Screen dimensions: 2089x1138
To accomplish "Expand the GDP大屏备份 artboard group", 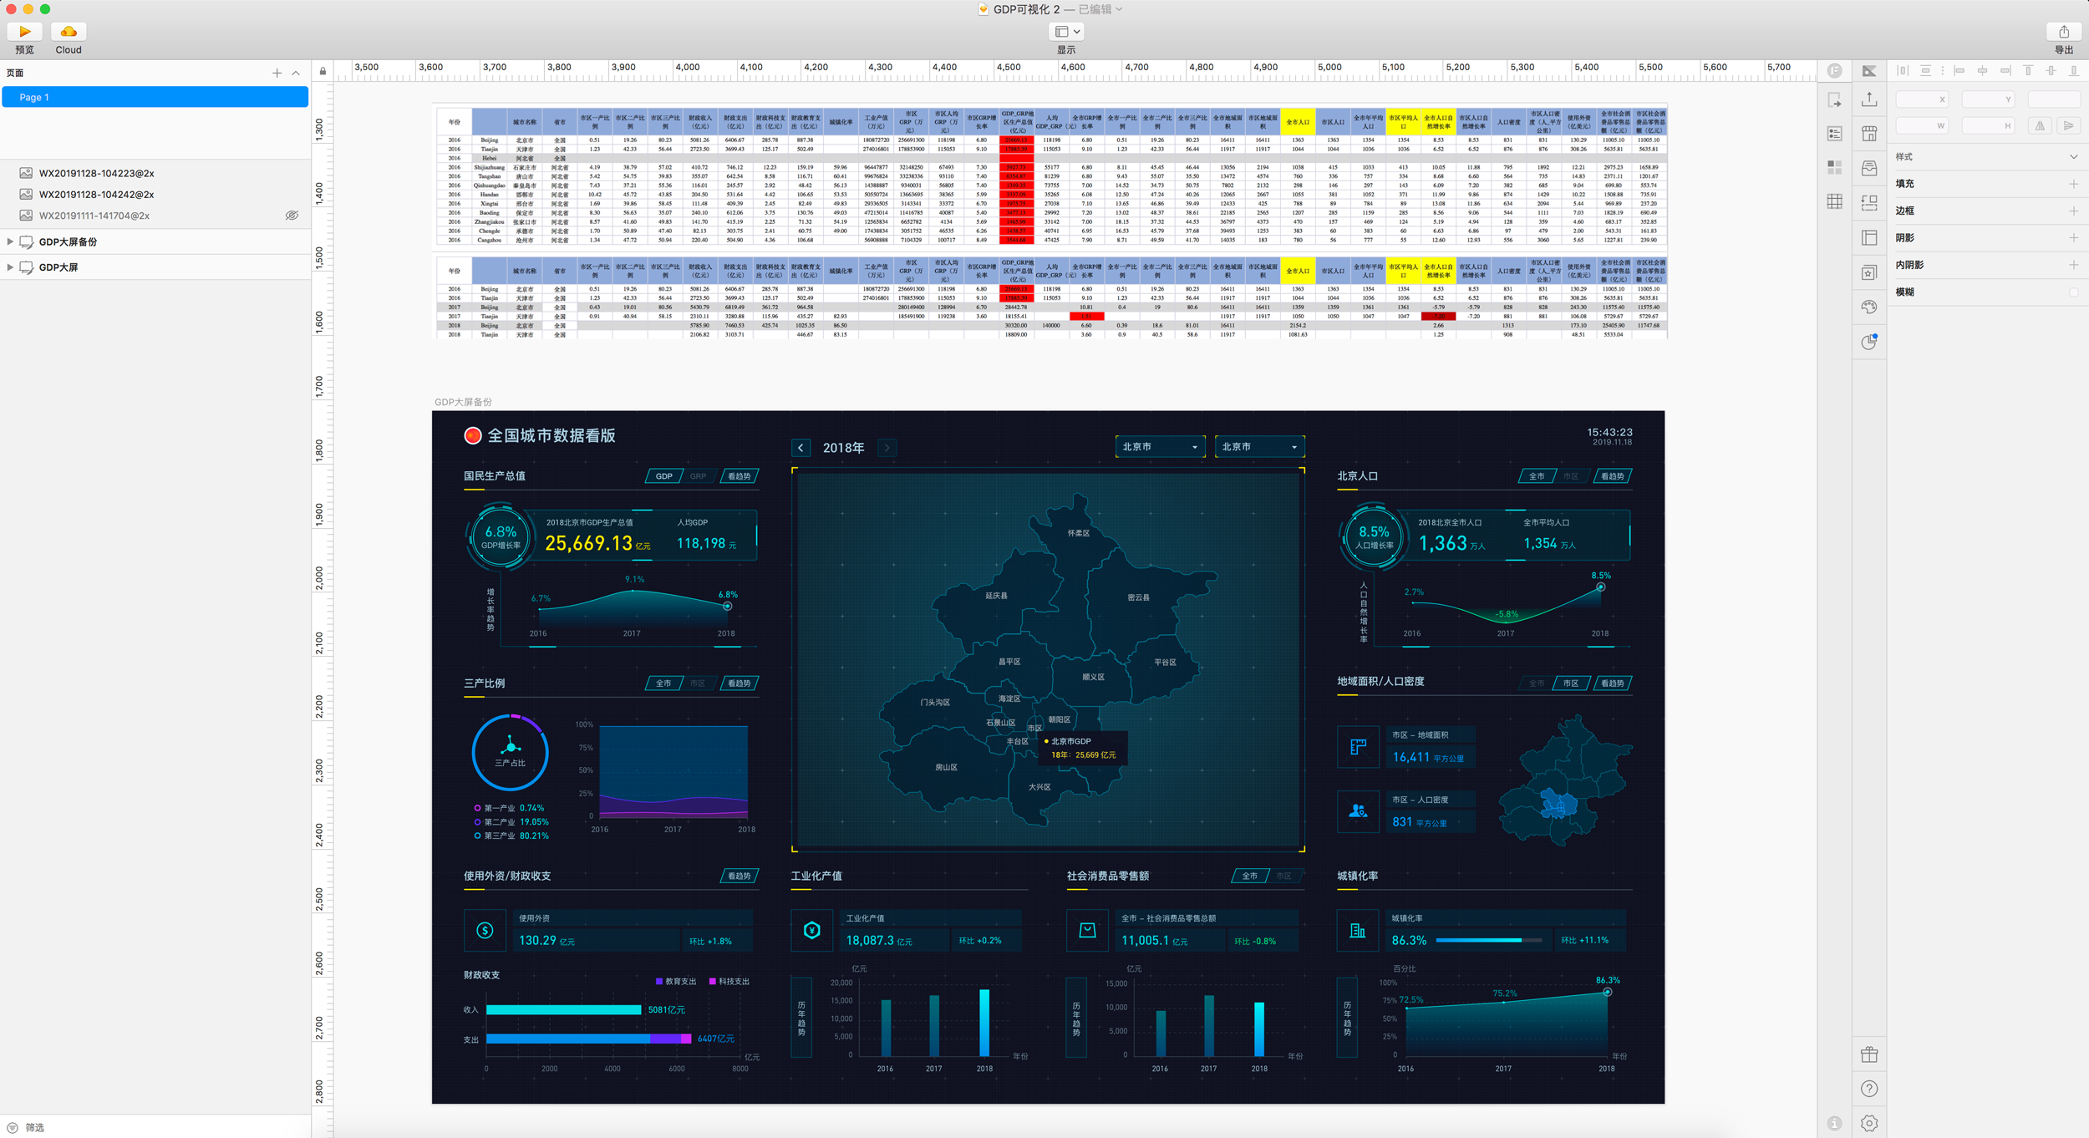I will click(10, 241).
